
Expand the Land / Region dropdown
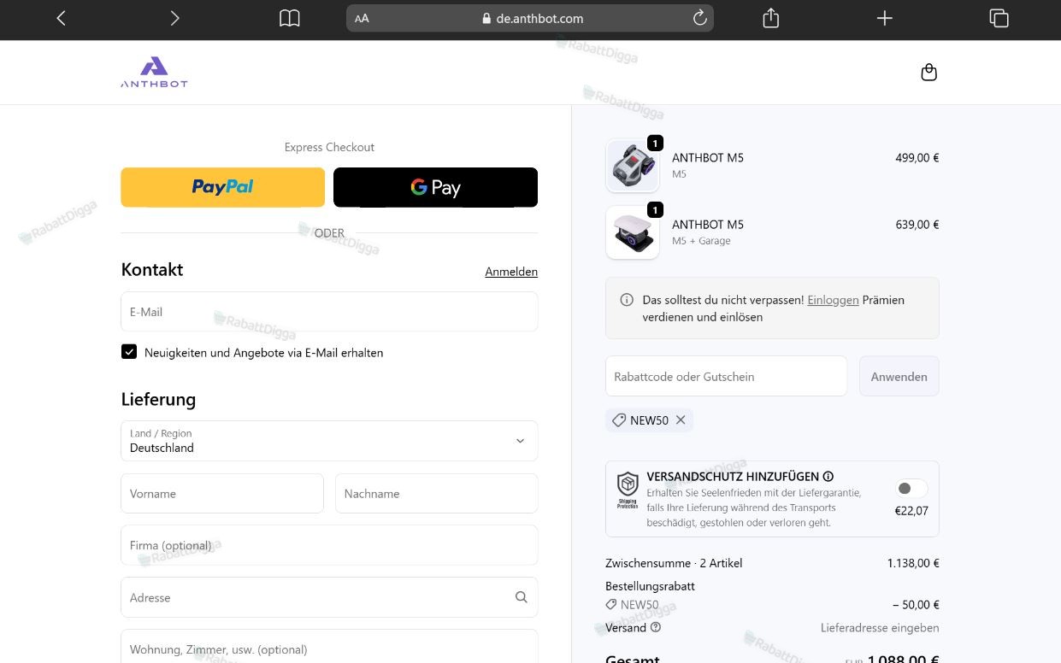[x=329, y=441]
